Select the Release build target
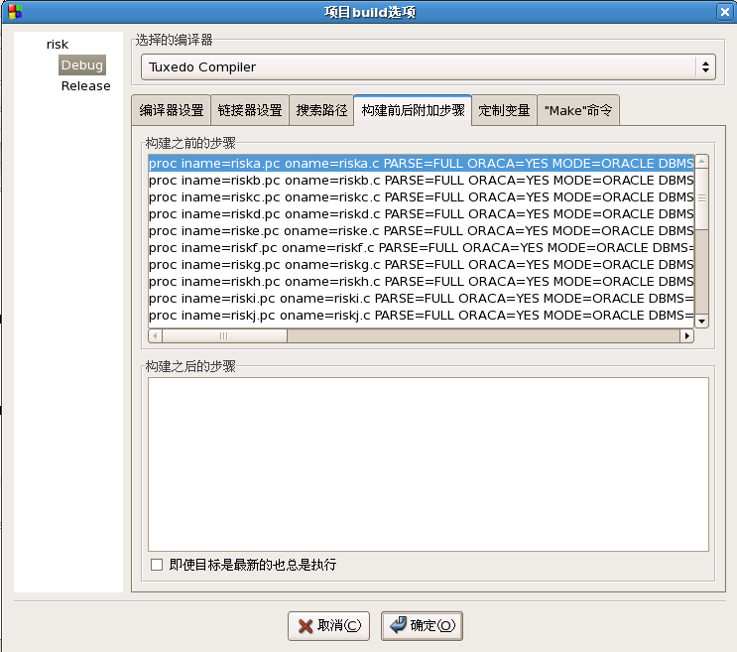Image resolution: width=737 pixels, height=652 pixels. [x=85, y=86]
